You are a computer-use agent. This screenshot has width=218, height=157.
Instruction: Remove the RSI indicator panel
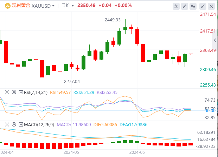pos(7,92)
